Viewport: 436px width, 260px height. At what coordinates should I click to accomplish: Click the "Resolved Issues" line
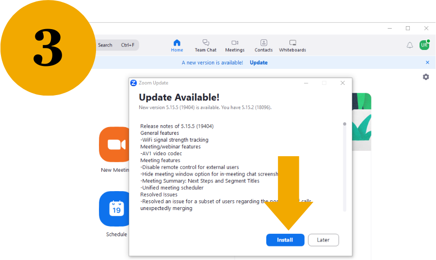click(x=159, y=195)
